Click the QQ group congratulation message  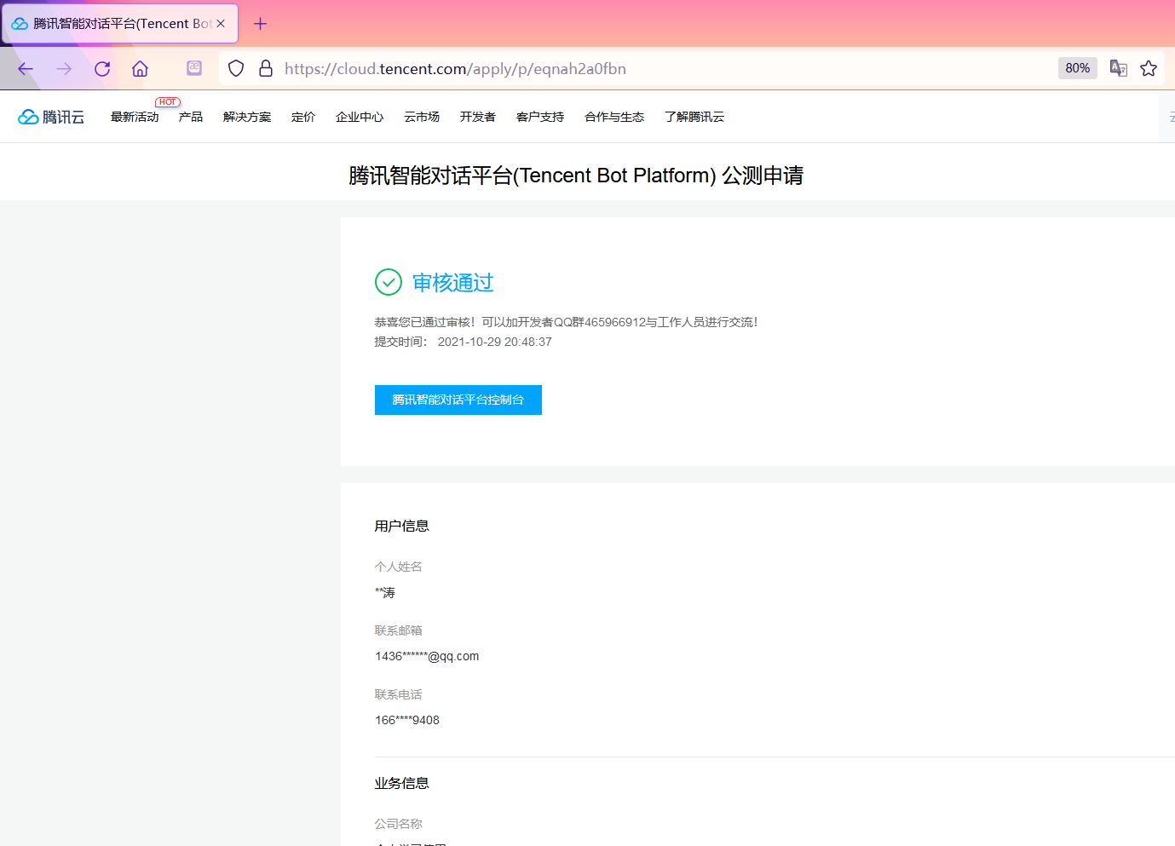click(567, 322)
